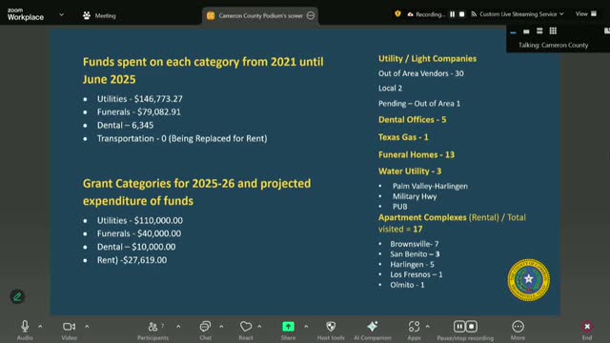This screenshot has height=343, width=610.
Task: Open the View menu
Action: (586, 14)
